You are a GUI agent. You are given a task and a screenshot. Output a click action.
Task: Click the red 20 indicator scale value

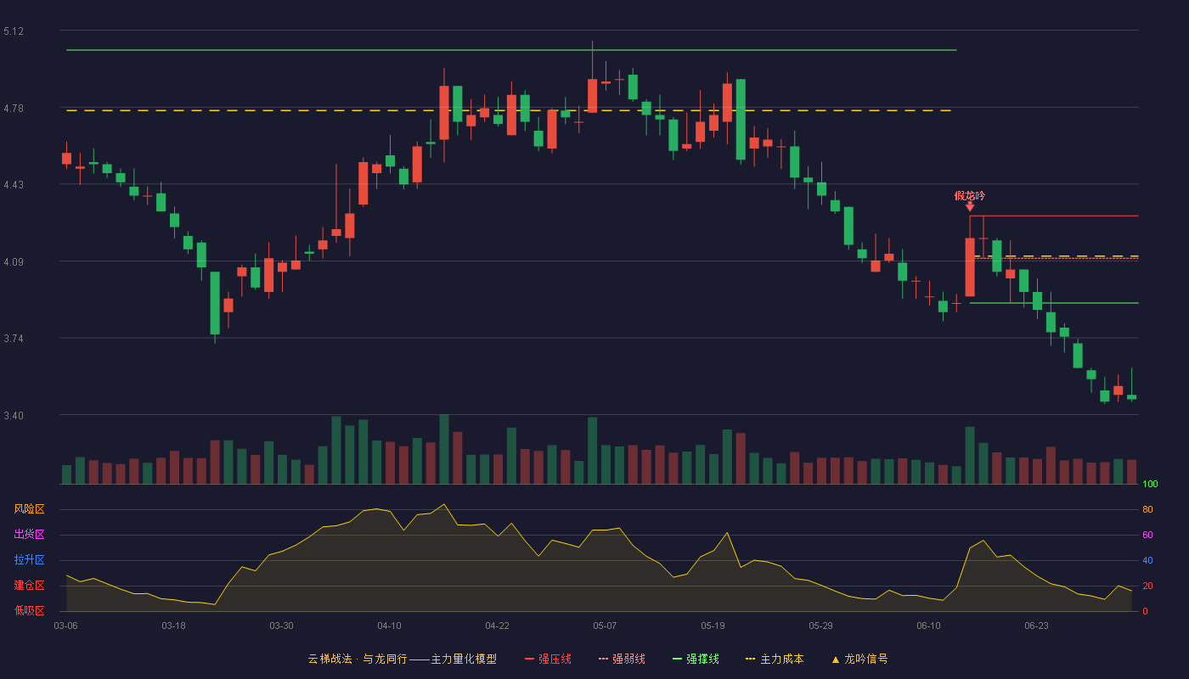pos(1147,586)
